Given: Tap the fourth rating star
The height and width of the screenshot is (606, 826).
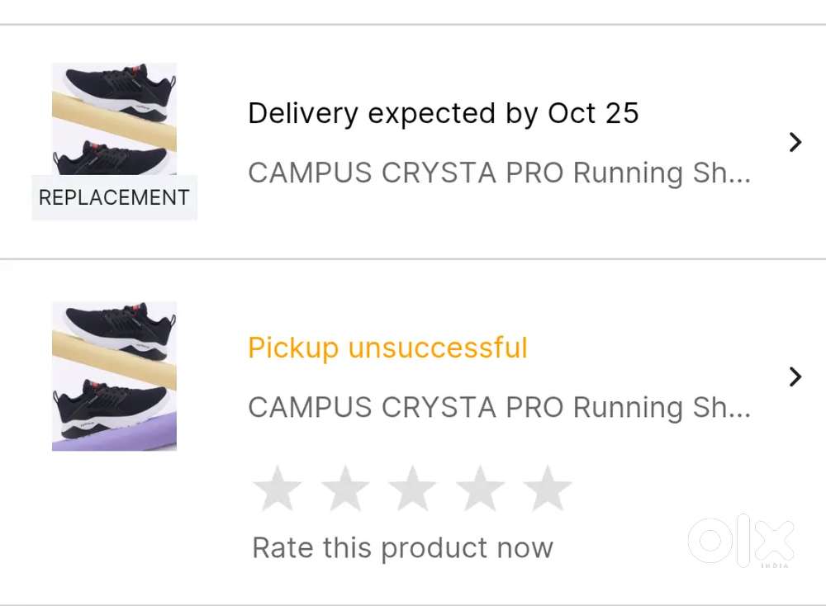Looking at the screenshot, I should 480,489.
